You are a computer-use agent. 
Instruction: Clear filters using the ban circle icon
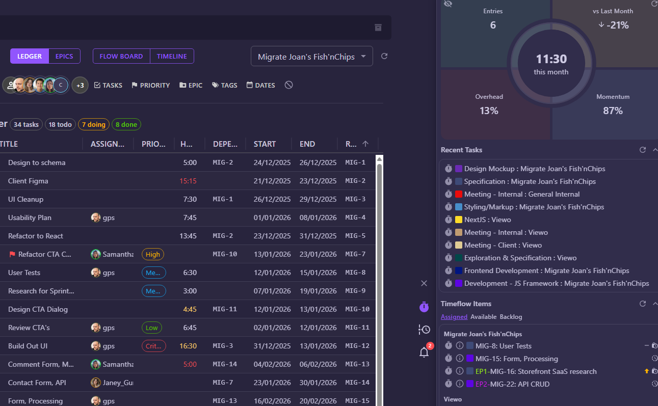tap(288, 85)
